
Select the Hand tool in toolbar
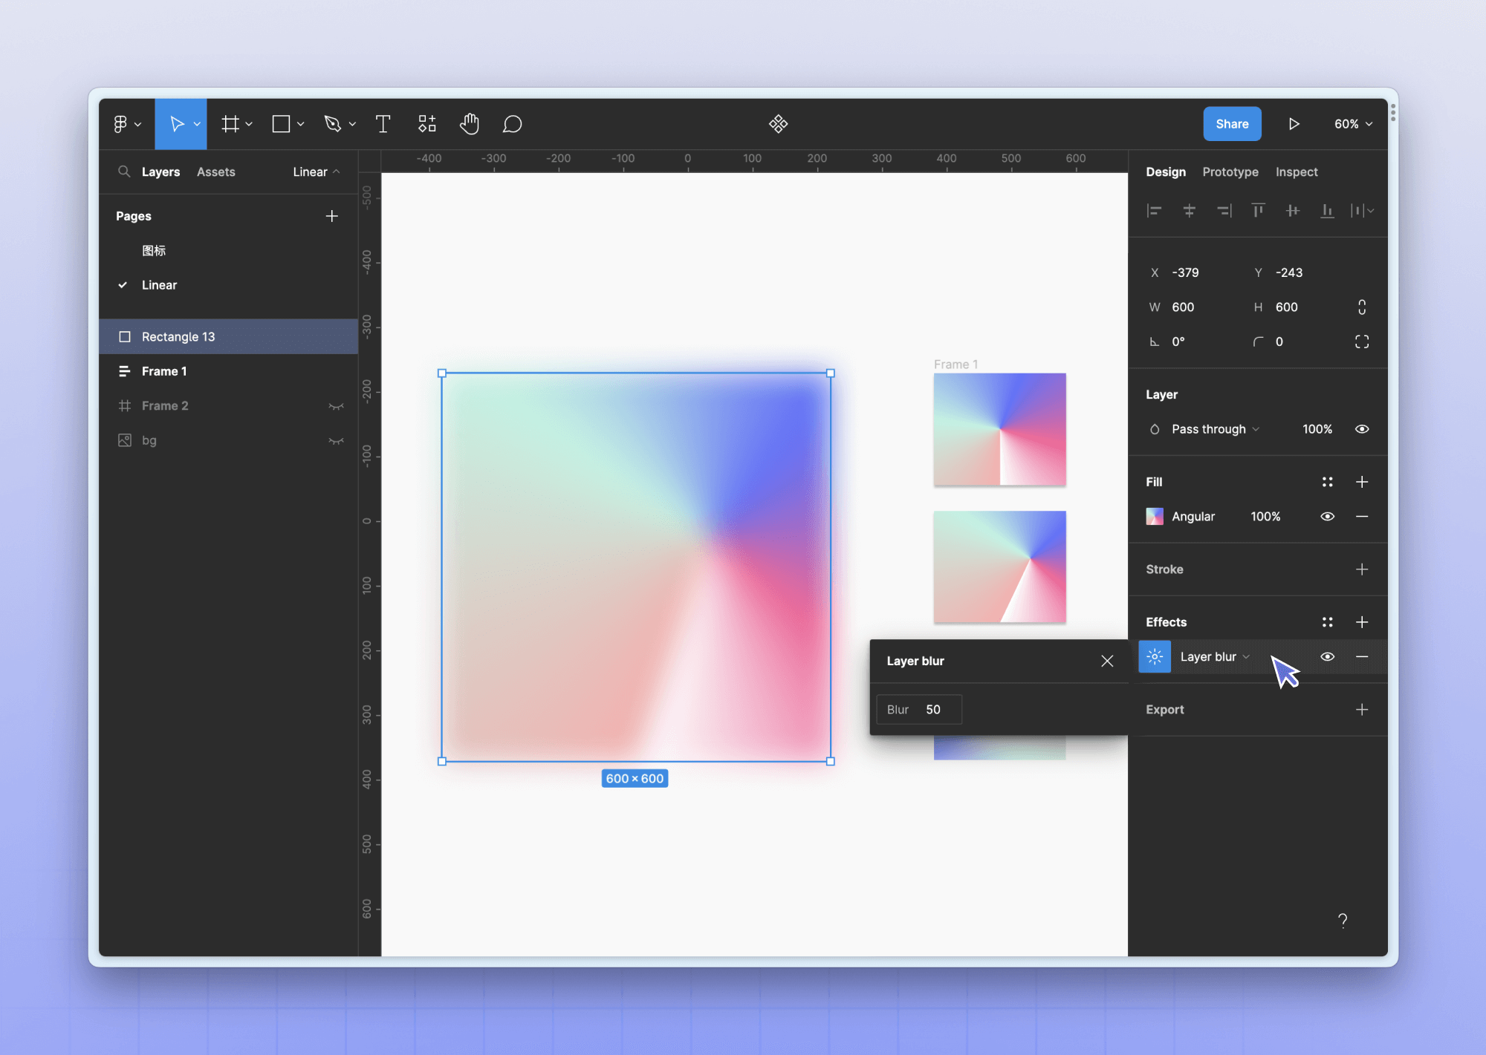tap(470, 123)
